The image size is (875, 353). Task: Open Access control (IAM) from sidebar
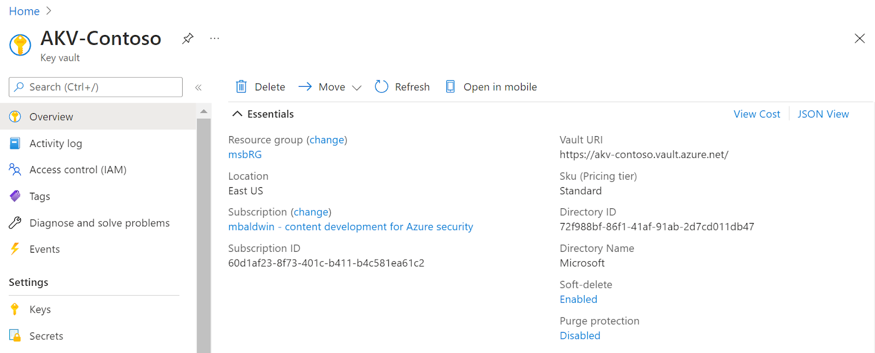[x=78, y=170]
